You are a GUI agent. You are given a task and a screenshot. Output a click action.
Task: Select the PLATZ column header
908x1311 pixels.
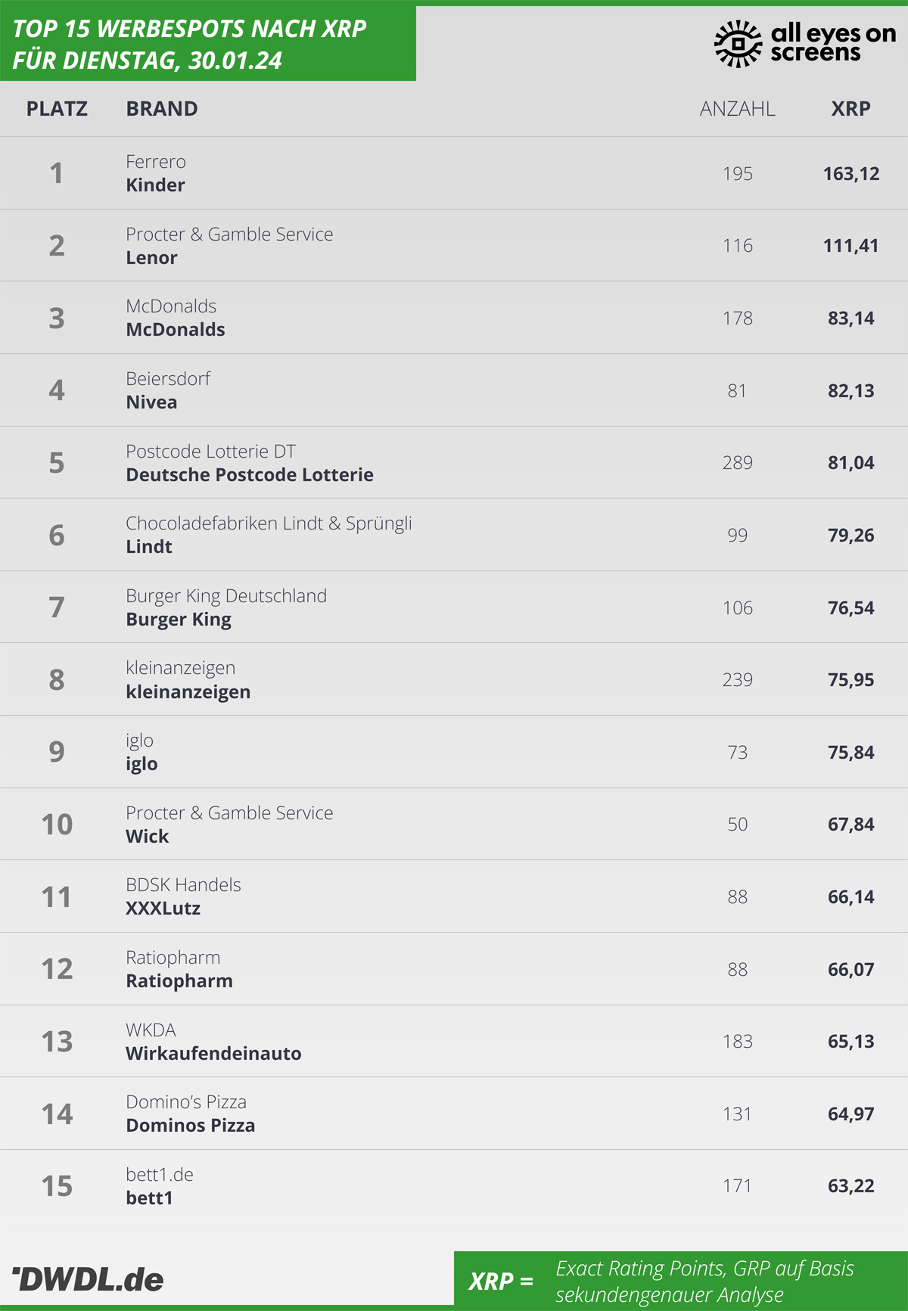(57, 109)
